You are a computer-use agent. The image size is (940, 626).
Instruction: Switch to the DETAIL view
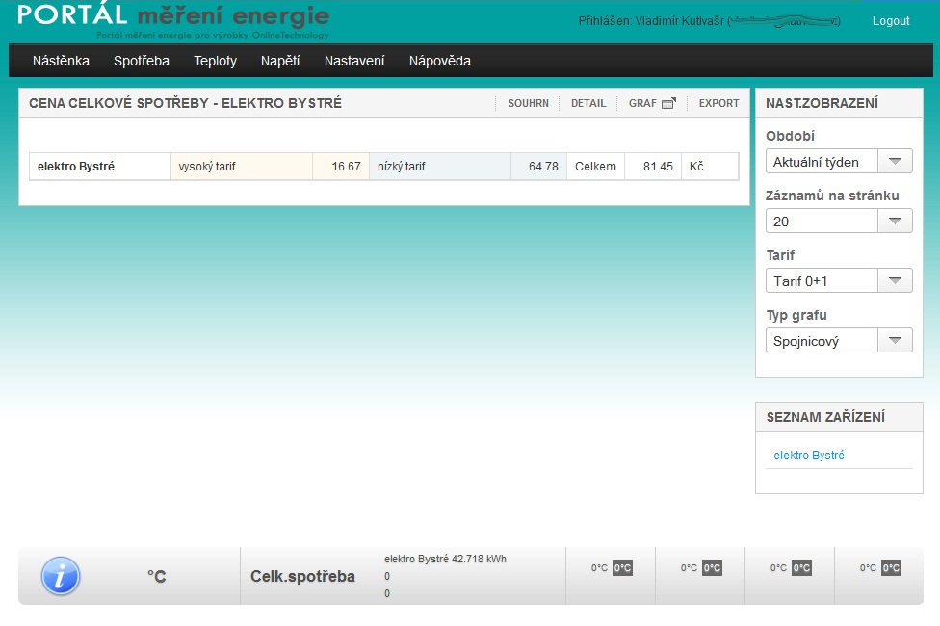588,104
